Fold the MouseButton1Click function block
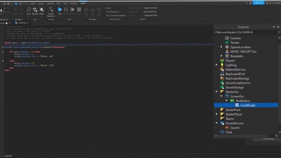281x158 pixels. coord(3,47)
